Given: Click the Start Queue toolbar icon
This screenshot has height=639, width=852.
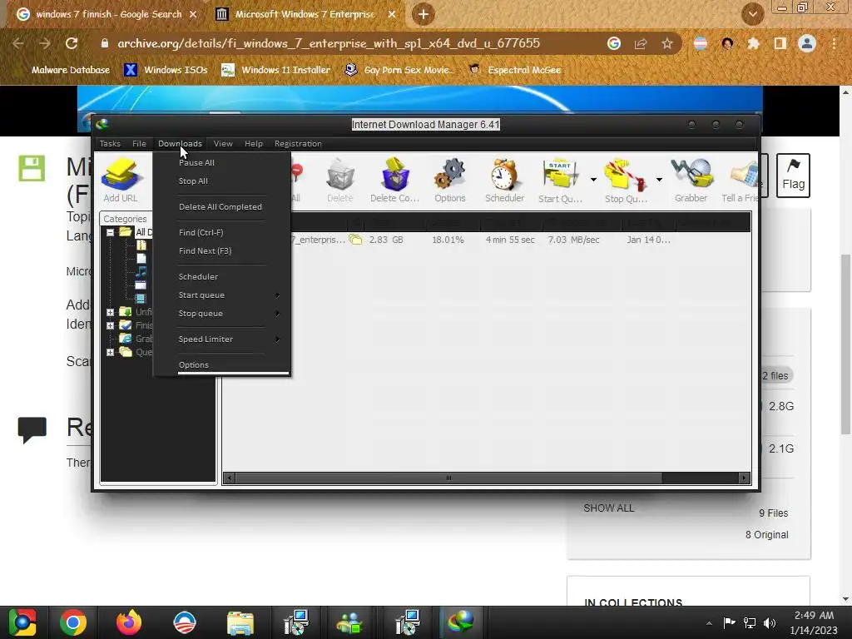Looking at the screenshot, I should [x=560, y=180].
